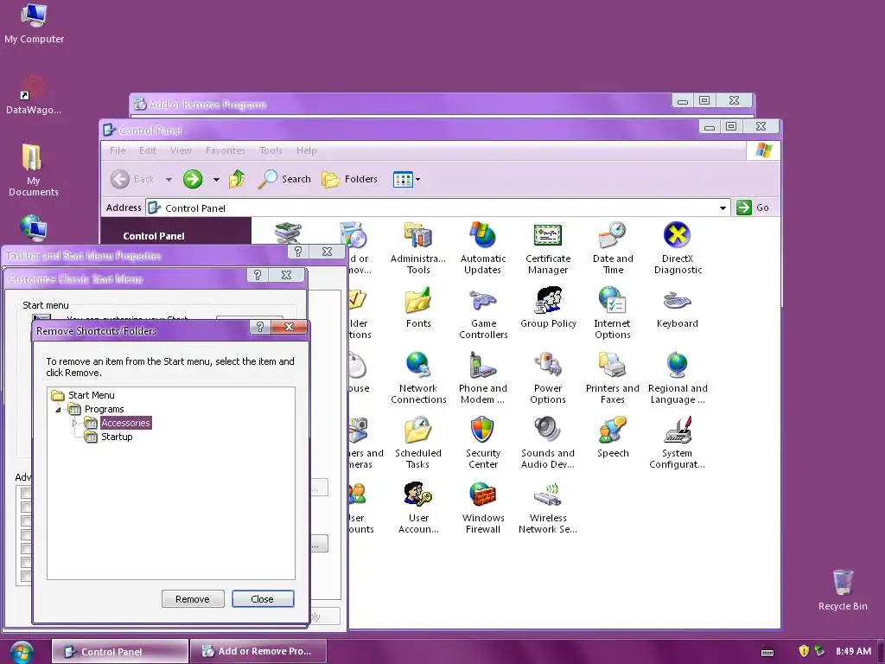Click the green Forward arrow in toolbar
Screen dimensions: 885x664
point(193,179)
